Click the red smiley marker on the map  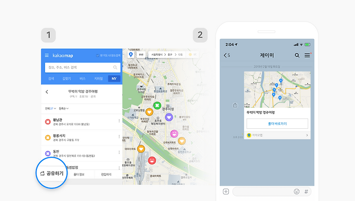152,160
